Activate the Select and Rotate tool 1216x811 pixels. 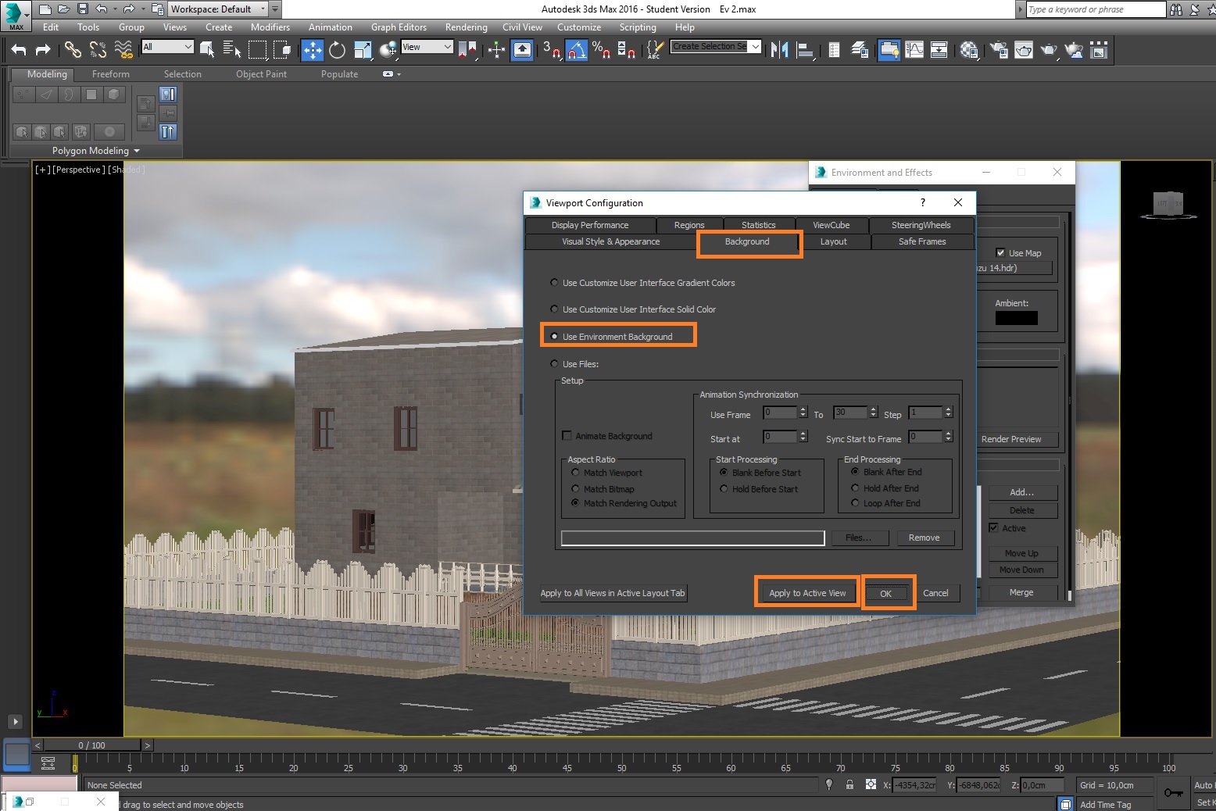(338, 50)
